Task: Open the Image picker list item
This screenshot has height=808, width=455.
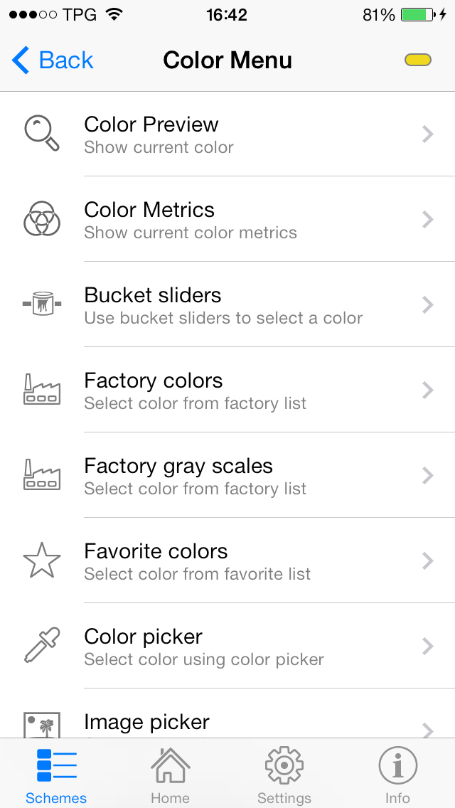Action: click(147, 722)
